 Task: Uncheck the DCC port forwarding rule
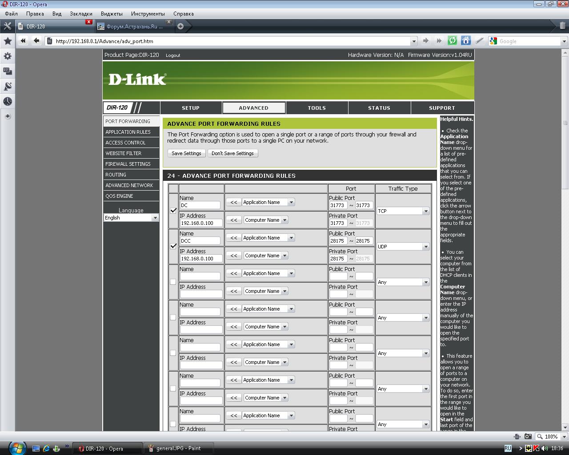[173, 246]
